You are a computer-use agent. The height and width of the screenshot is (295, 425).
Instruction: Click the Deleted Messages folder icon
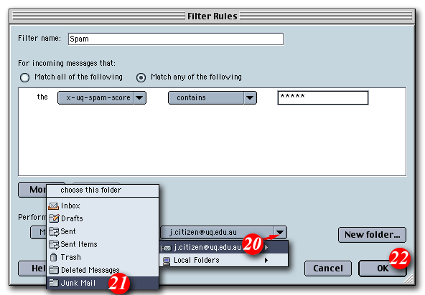(54, 270)
